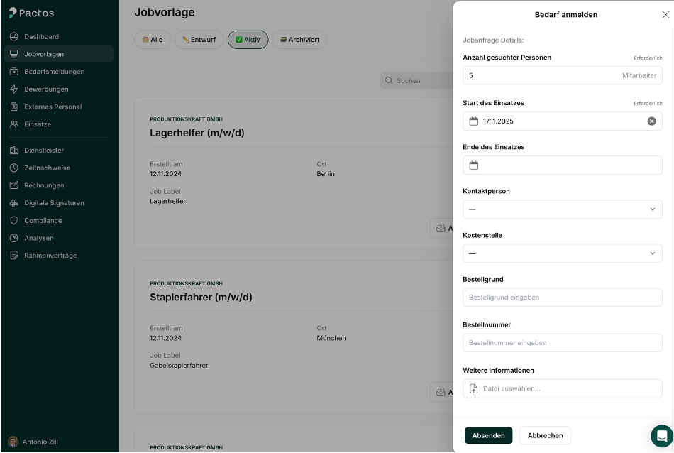Open Dashboard via its sidebar icon
This screenshot has height=453, width=674.
(x=13, y=36)
